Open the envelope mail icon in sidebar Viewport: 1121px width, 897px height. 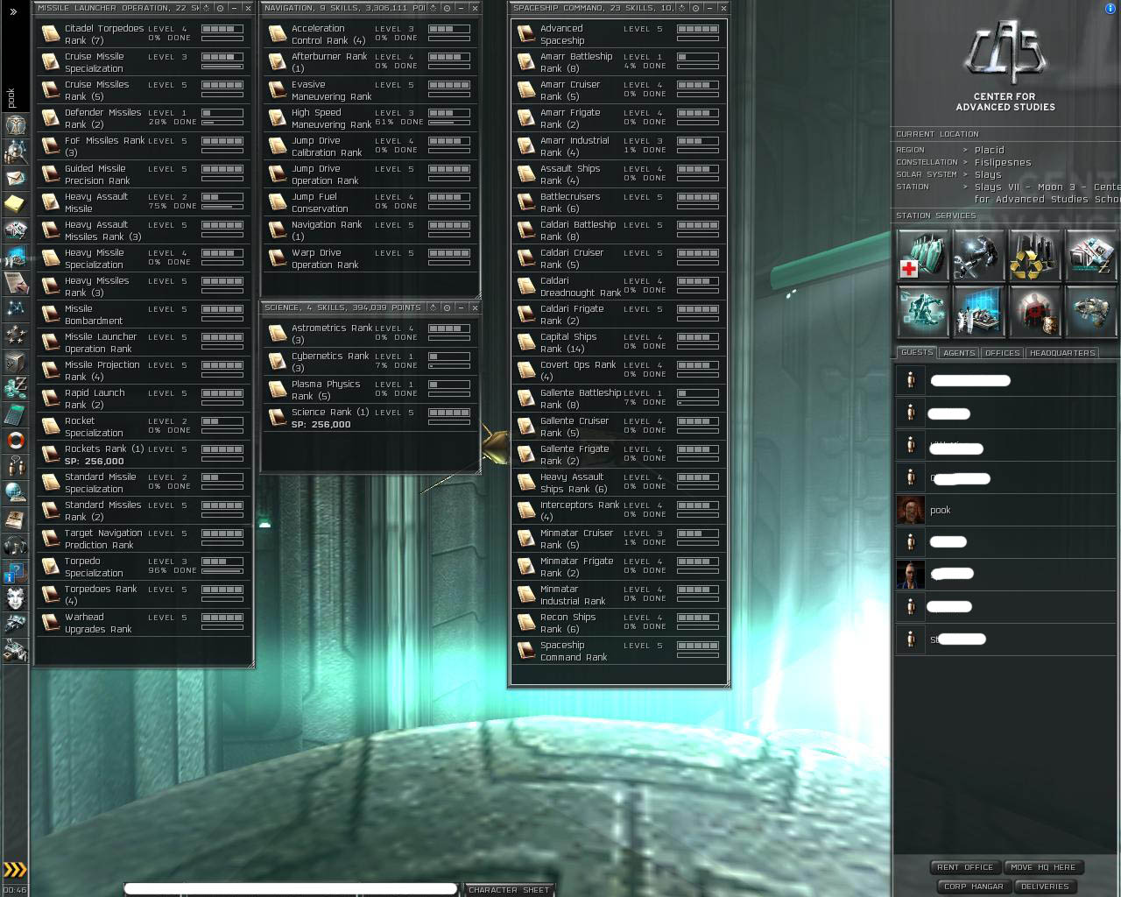point(16,178)
